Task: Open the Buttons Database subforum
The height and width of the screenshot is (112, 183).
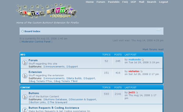Action: click(56, 100)
